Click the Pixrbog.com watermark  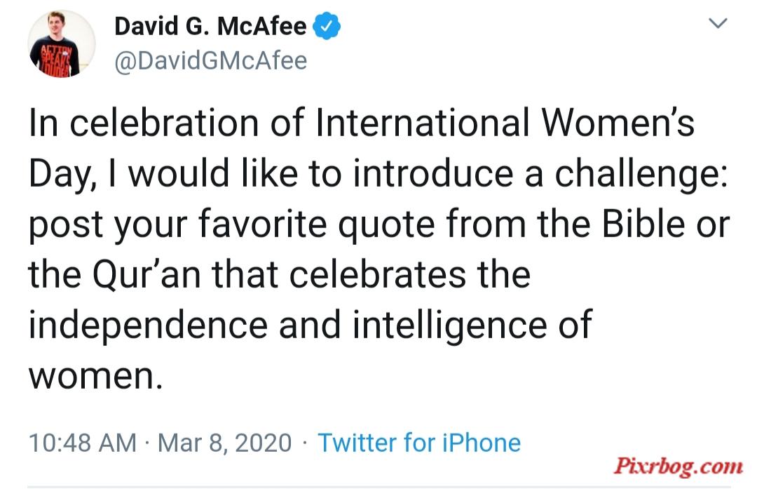pyautogui.click(x=678, y=467)
